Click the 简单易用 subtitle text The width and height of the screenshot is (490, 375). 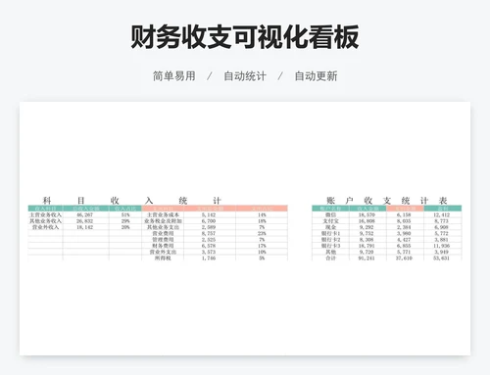coord(174,76)
